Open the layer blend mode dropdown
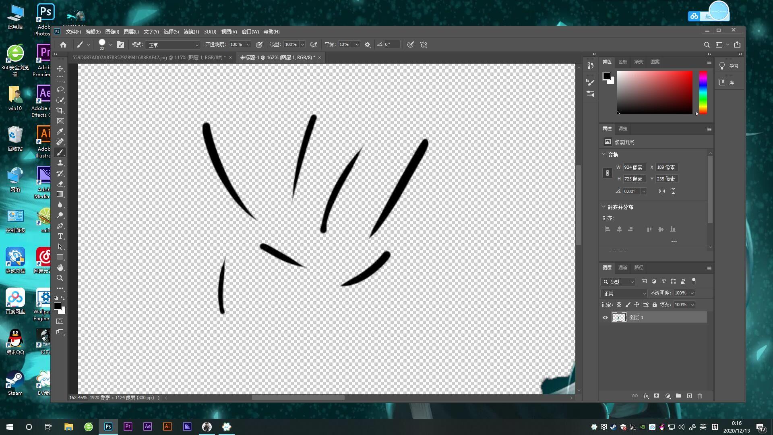 pyautogui.click(x=624, y=293)
